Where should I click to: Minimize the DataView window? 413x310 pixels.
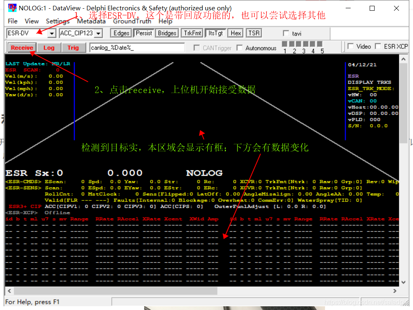point(348,8)
